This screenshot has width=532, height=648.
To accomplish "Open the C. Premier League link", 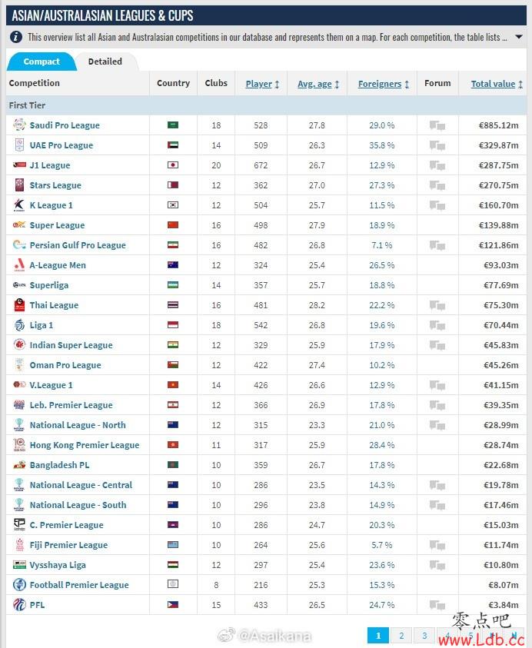I will 67,525.
